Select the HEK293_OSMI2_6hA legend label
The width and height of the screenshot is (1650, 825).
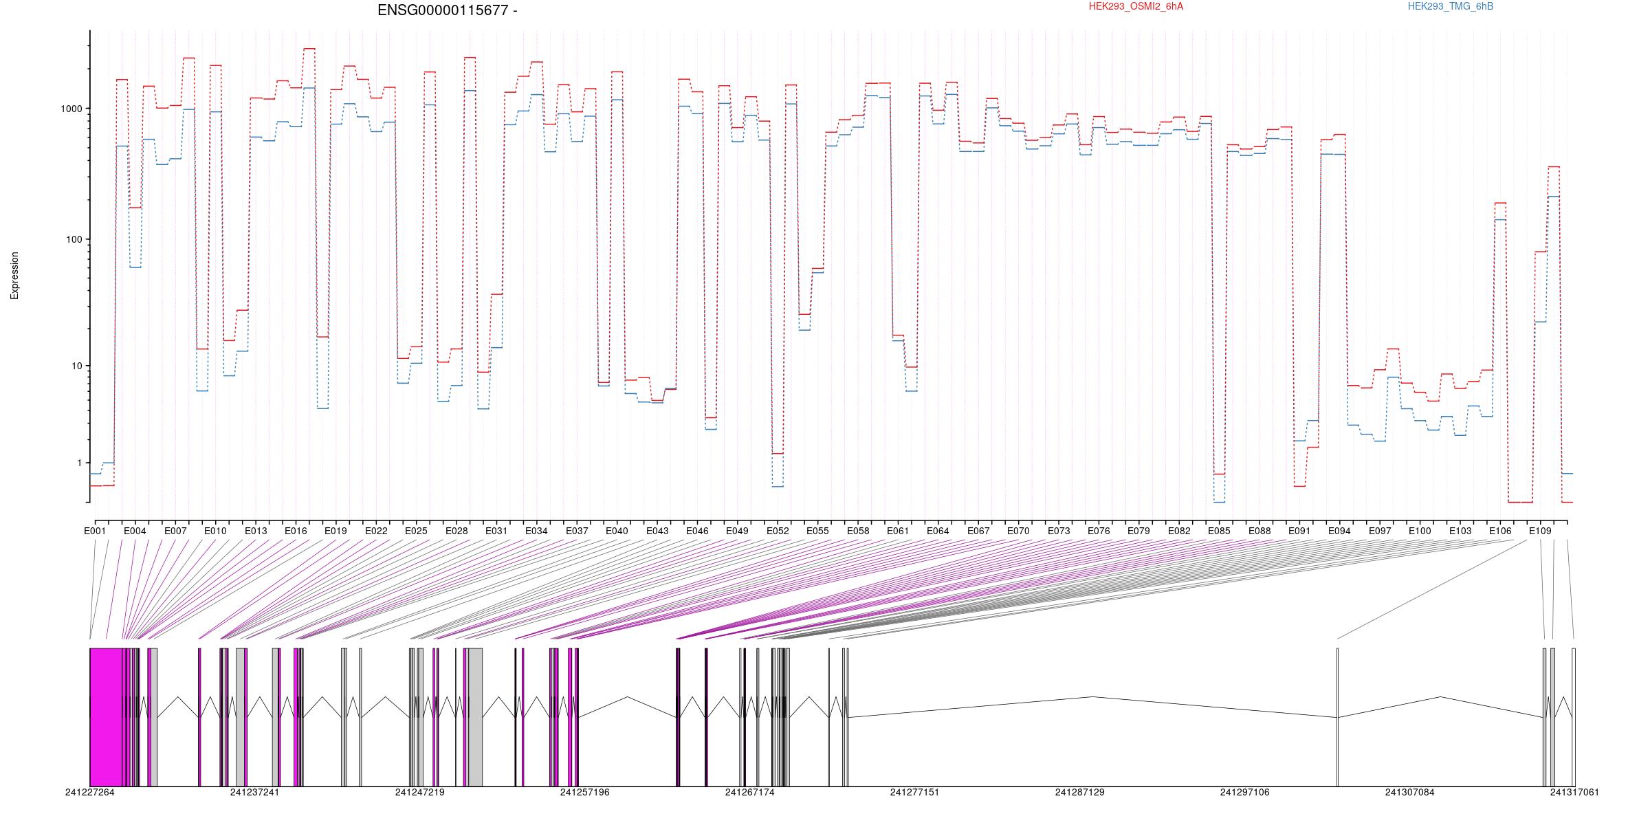(1136, 7)
